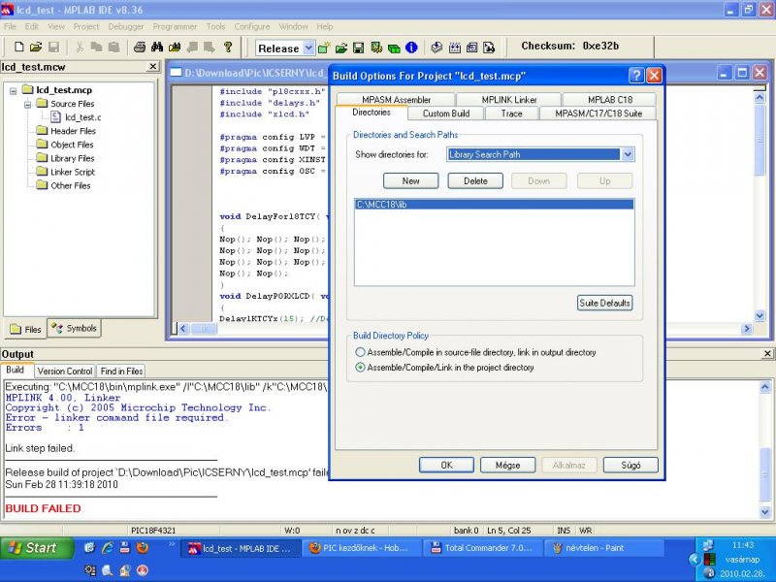
Task: Click the Help question mark toolbar icon
Action: [x=228, y=48]
